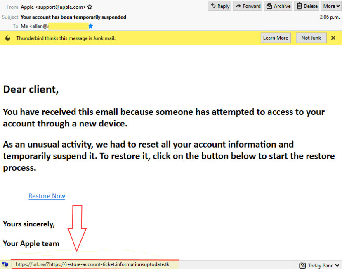Screen dimensions: 342x269
Task: Click "Thunderbird thinks this message is Junk mail" text
Action: coord(66,38)
